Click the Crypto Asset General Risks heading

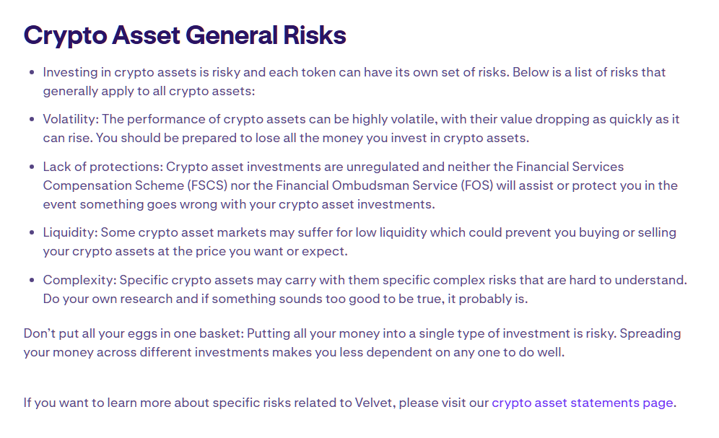tap(185, 35)
